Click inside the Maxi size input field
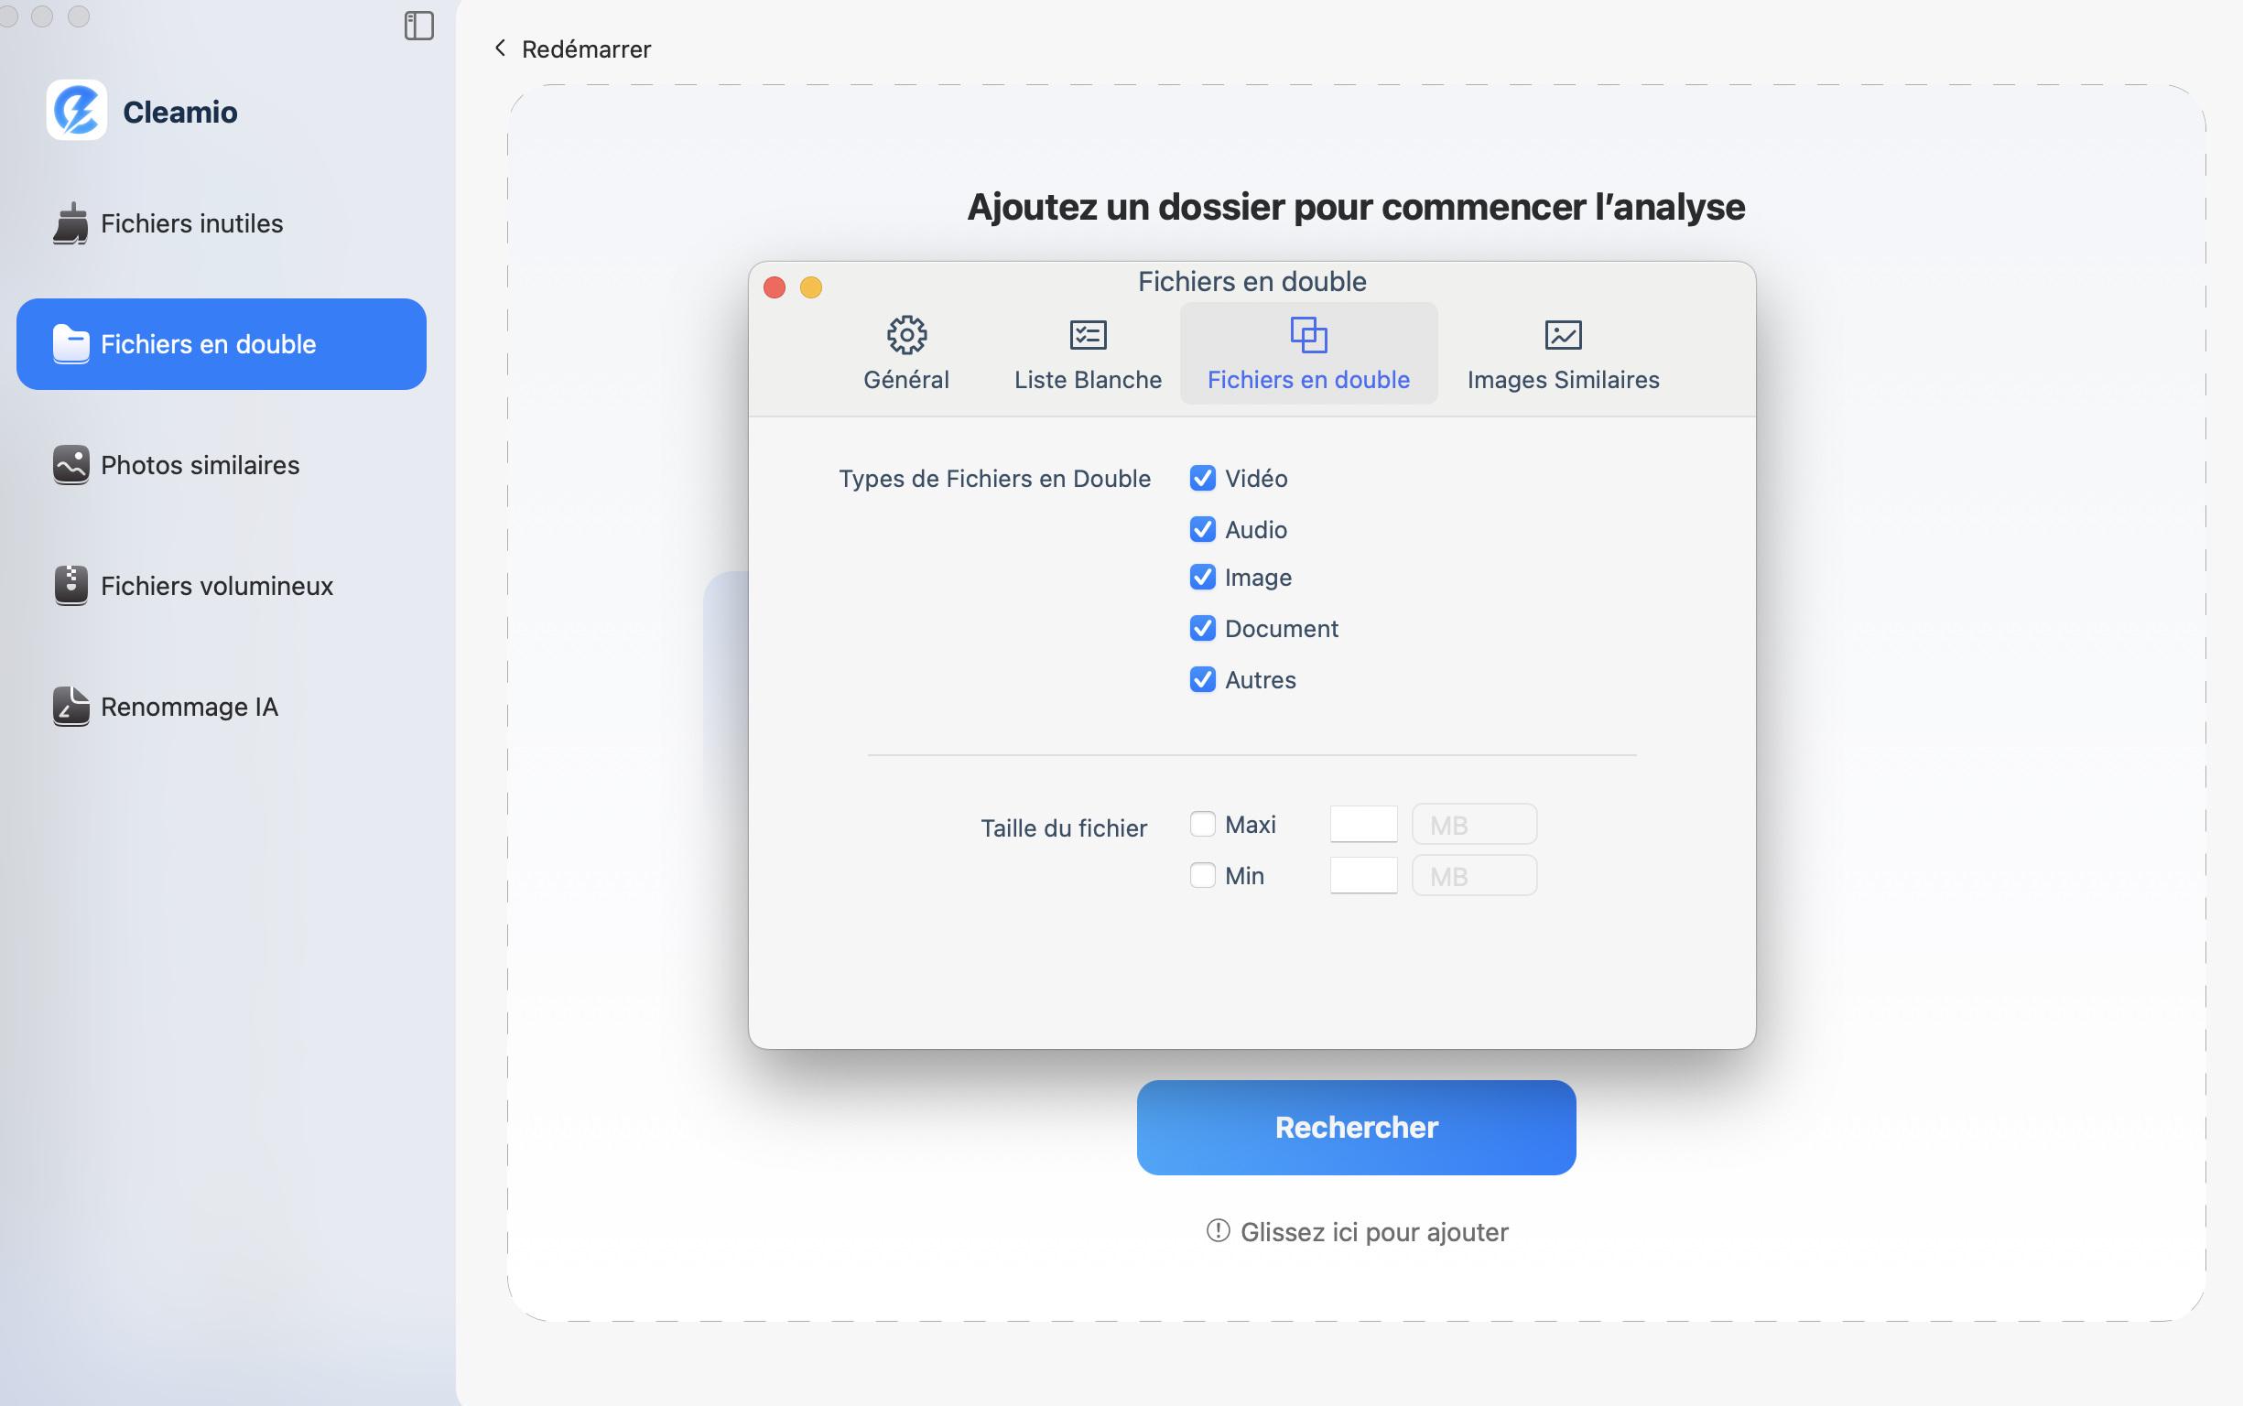Screen dimensions: 2243x1406 tap(1362, 824)
